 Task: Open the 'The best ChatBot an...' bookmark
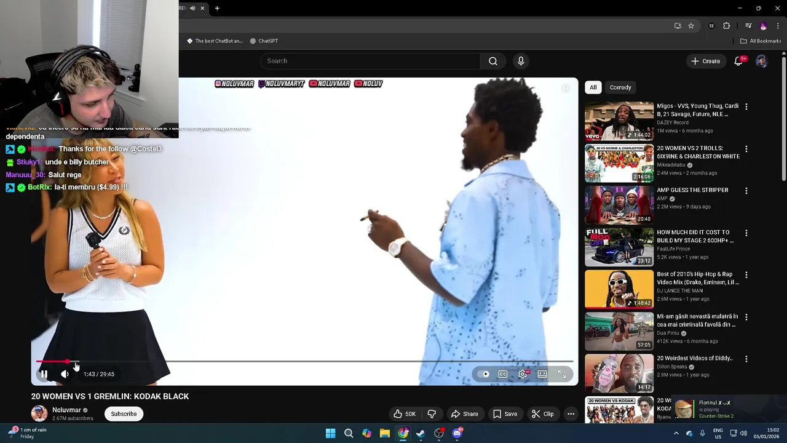click(215, 41)
